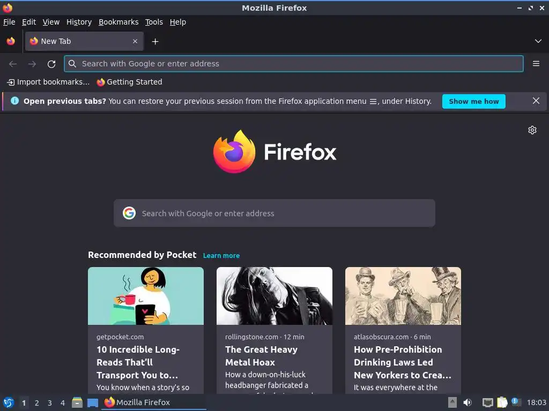
Task: Open the Help menu
Action: (x=178, y=22)
